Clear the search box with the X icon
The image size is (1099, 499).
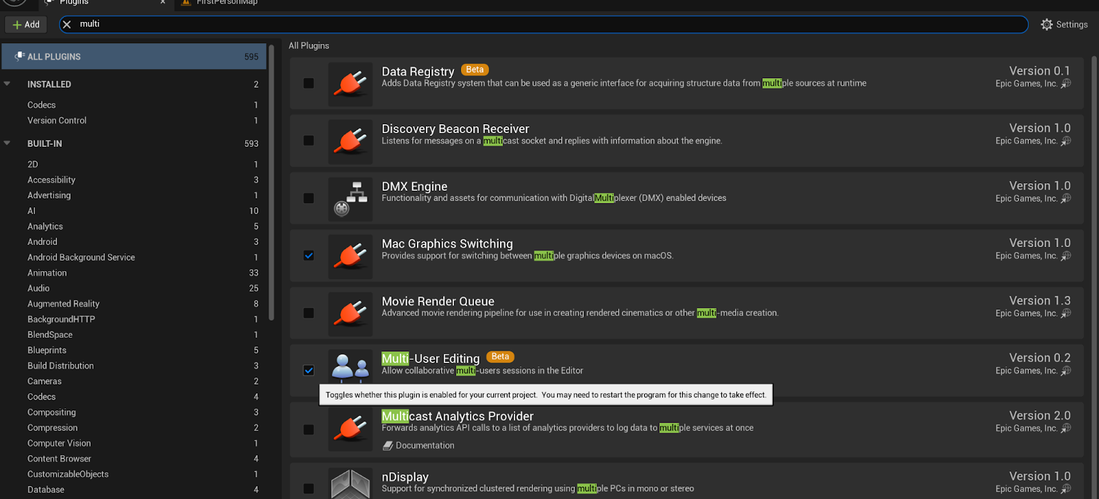click(67, 24)
